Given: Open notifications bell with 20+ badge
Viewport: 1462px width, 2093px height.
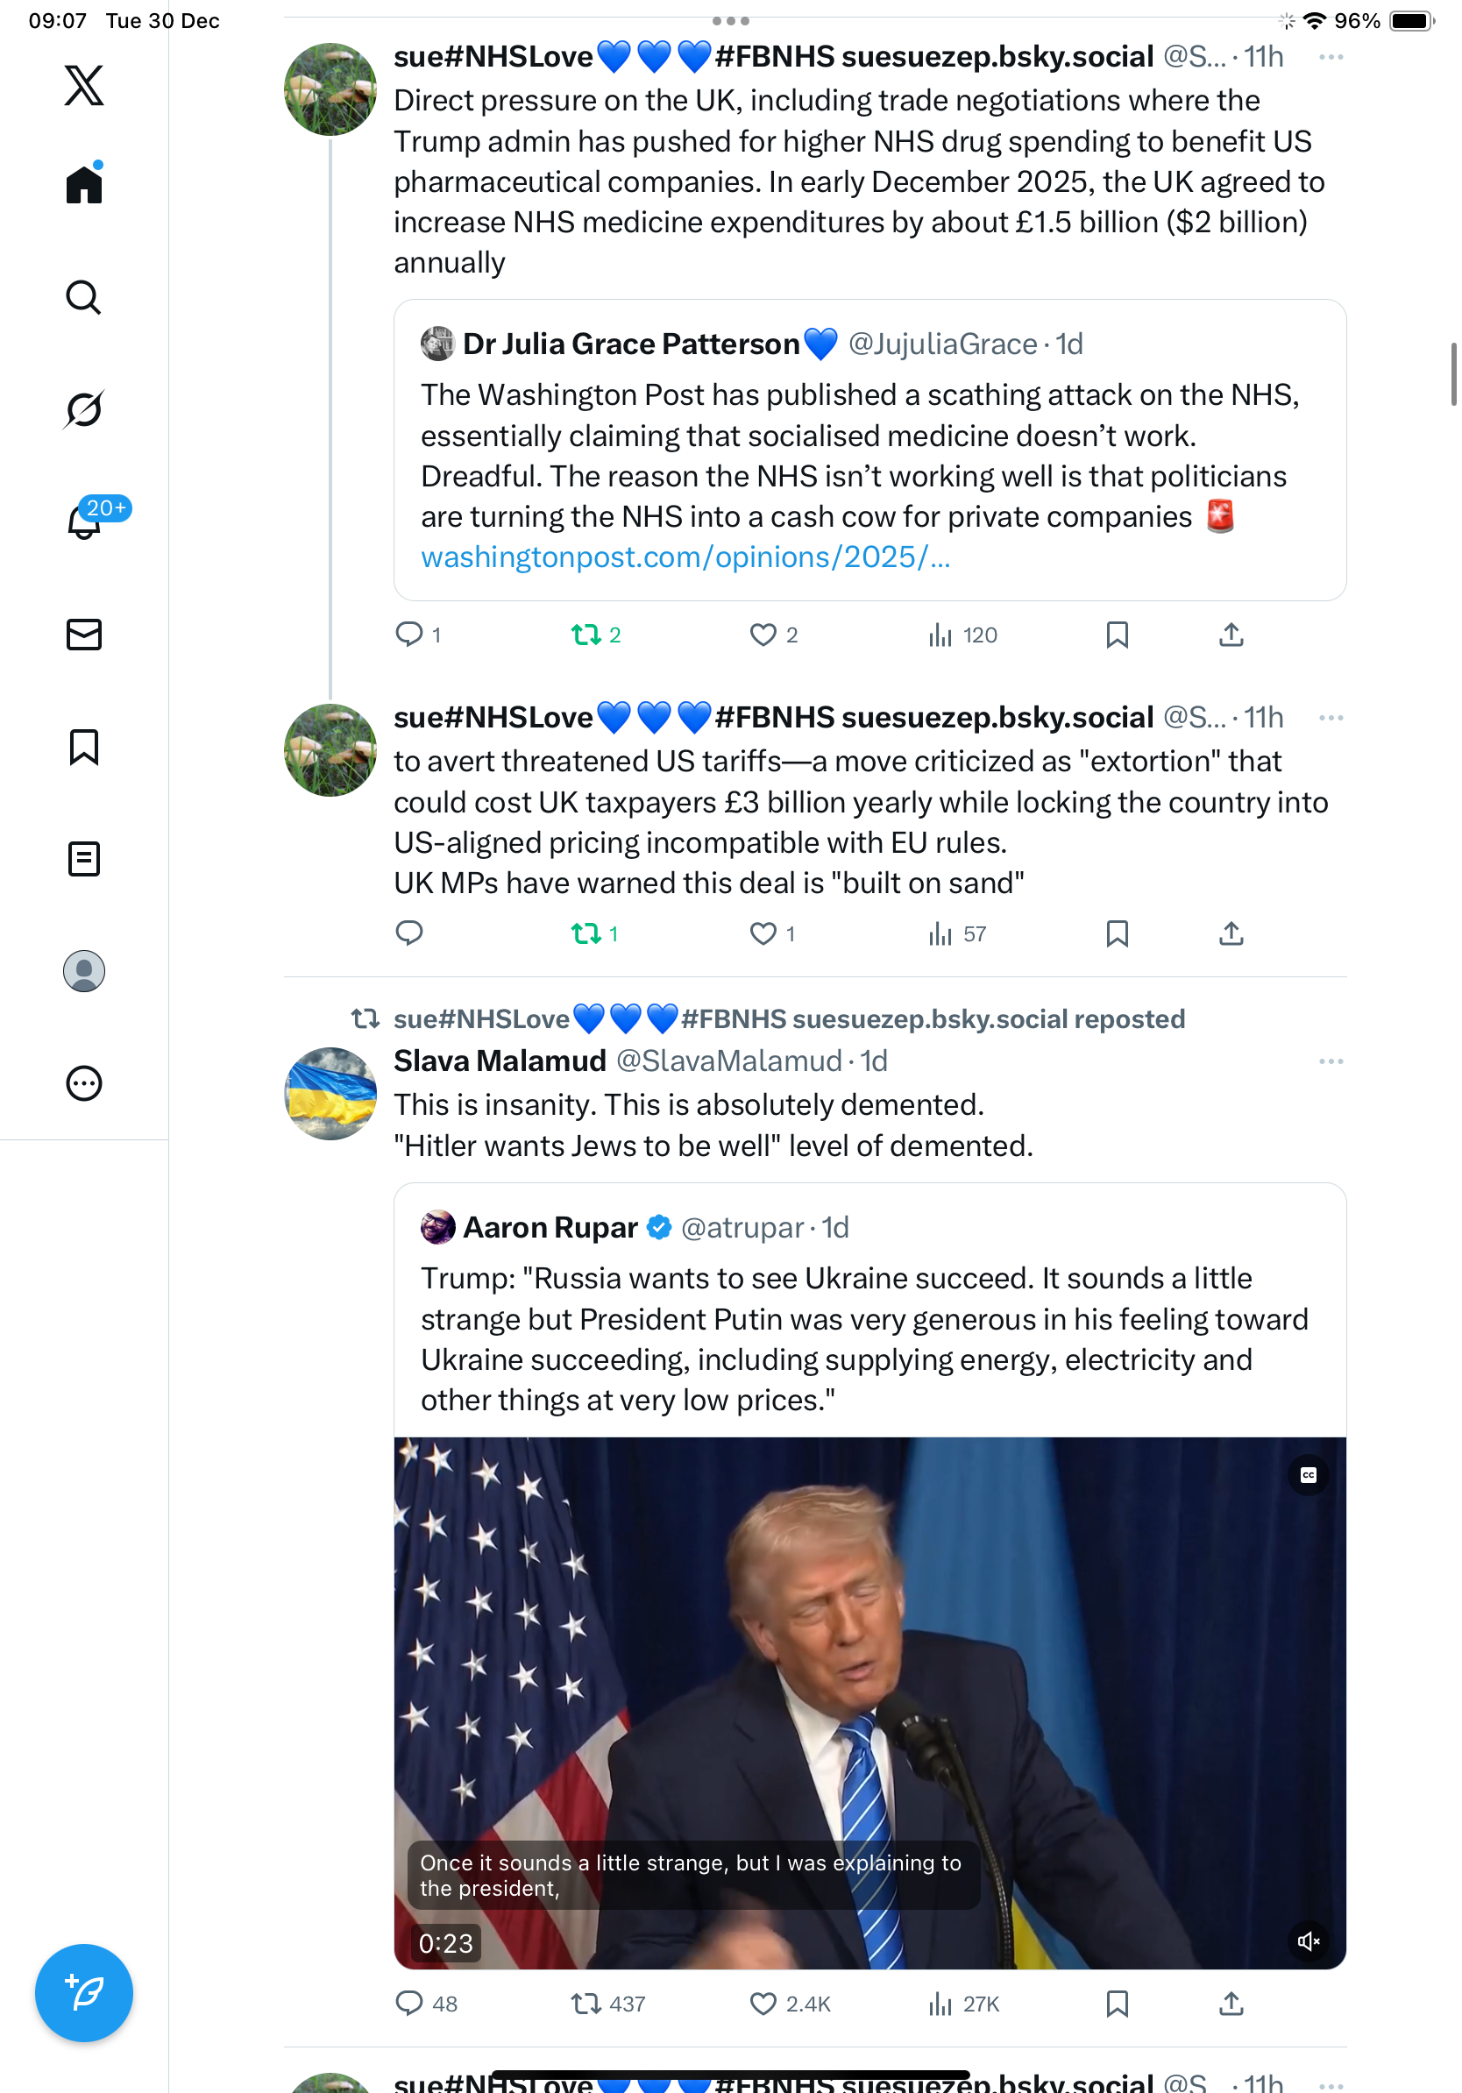Looking at the screenshot, I should (x=84, y=521).
